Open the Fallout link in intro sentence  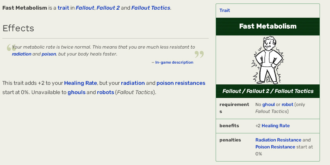click(x=85, y=8)
